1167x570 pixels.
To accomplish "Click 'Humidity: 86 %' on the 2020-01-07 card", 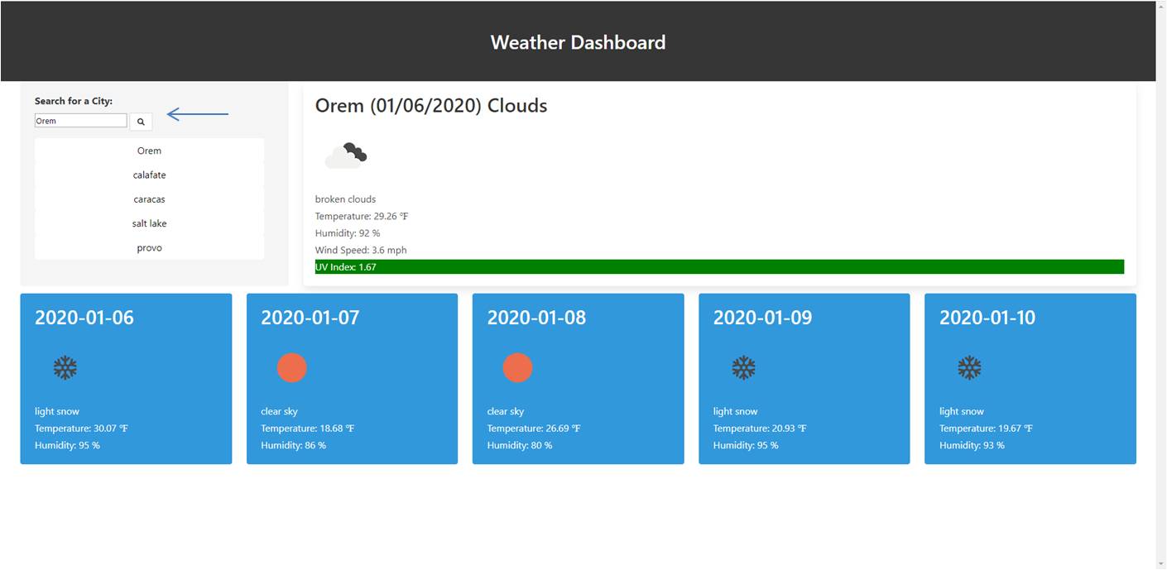I will click(294, 445).
